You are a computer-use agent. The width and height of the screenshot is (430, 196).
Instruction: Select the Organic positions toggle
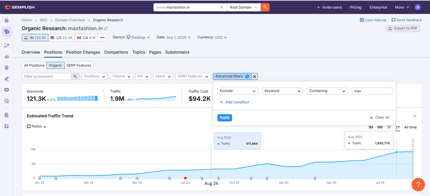[55, 65]
